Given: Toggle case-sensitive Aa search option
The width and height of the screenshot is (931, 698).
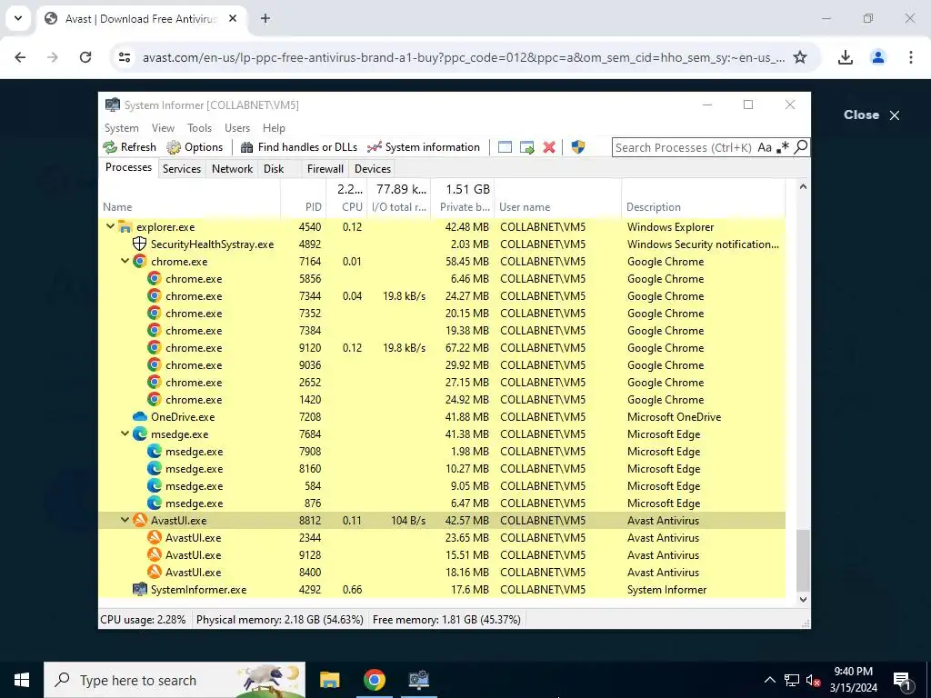Looking at the screenshot, I should click(x=765, y=147).
